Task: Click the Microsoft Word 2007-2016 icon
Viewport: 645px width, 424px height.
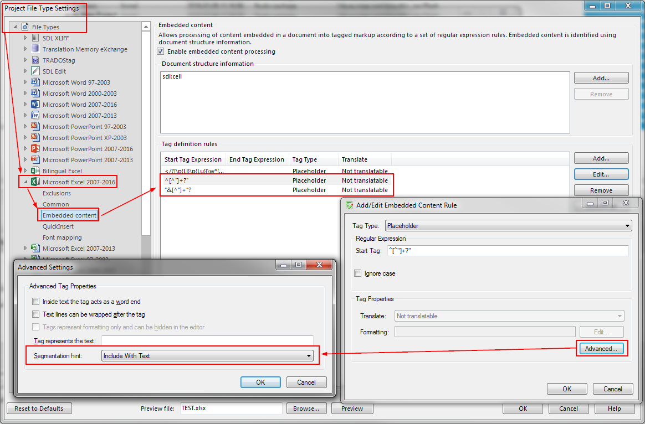Action: pos(35,105)
